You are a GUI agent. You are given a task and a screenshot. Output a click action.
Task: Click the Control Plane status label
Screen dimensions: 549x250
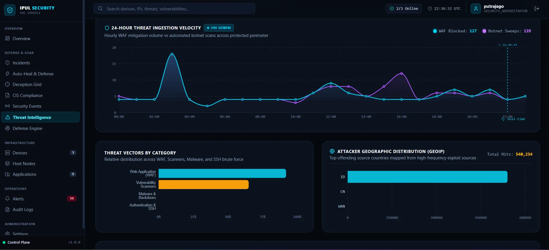(19, 242)
